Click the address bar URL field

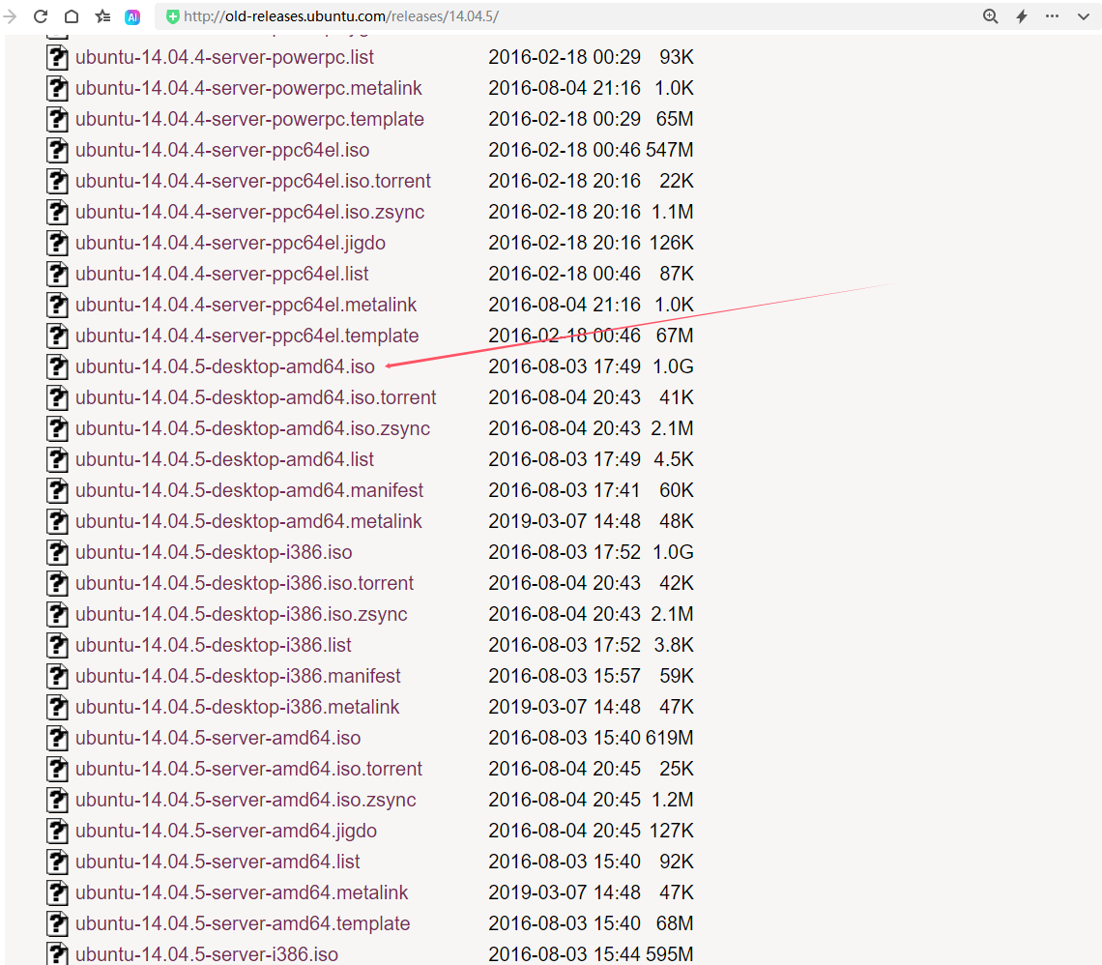pyautogui.click(x=563, y=16)
